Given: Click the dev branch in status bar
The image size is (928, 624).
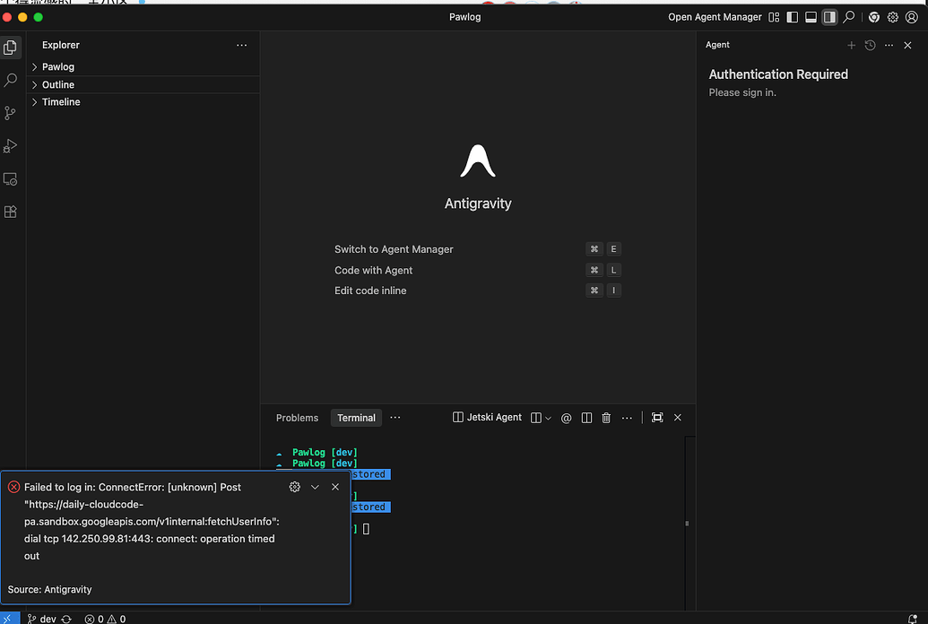Looking at the screenshot, I should (x=42, y=619).
